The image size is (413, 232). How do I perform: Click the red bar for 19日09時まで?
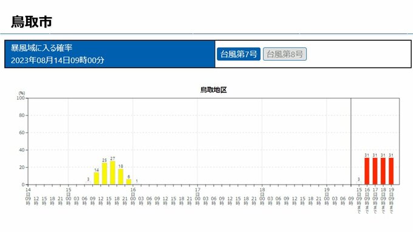click(x=391, y=171)
